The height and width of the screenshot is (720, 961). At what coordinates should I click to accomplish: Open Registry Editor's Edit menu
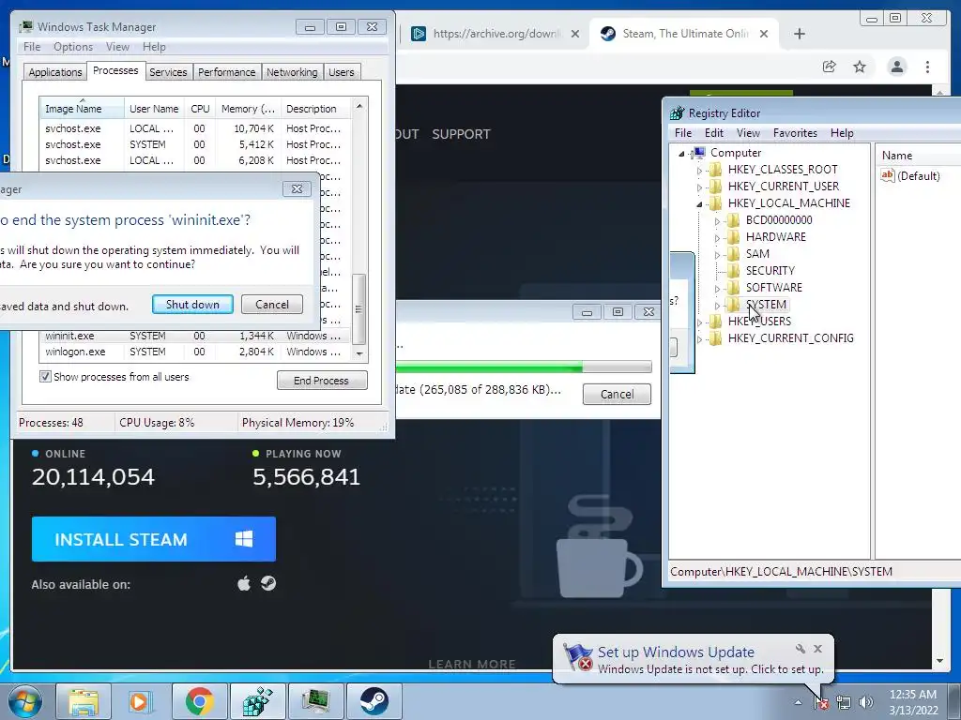(x=713, y=133)
